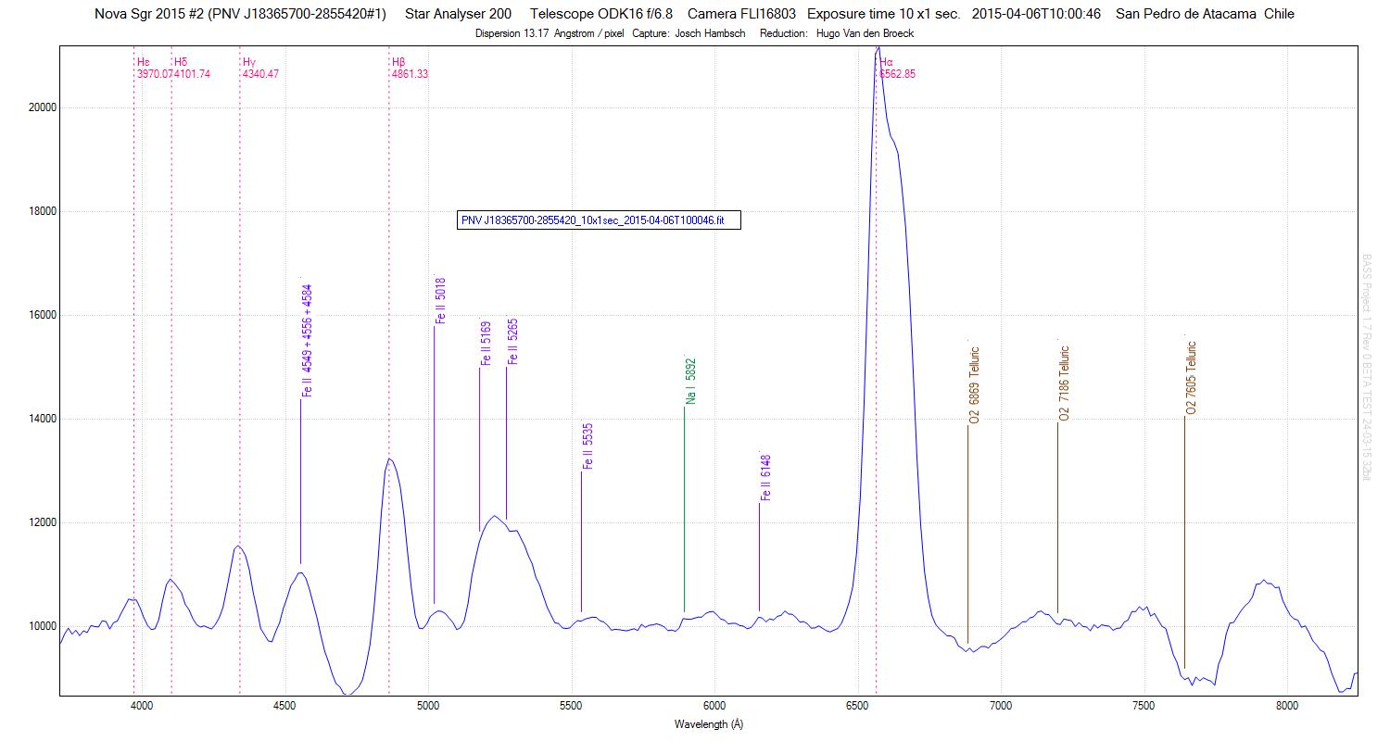This screenshot has height=741, width=1390.
Task: Click the Fe II 6148 annotation
Action: coord(765,478)
